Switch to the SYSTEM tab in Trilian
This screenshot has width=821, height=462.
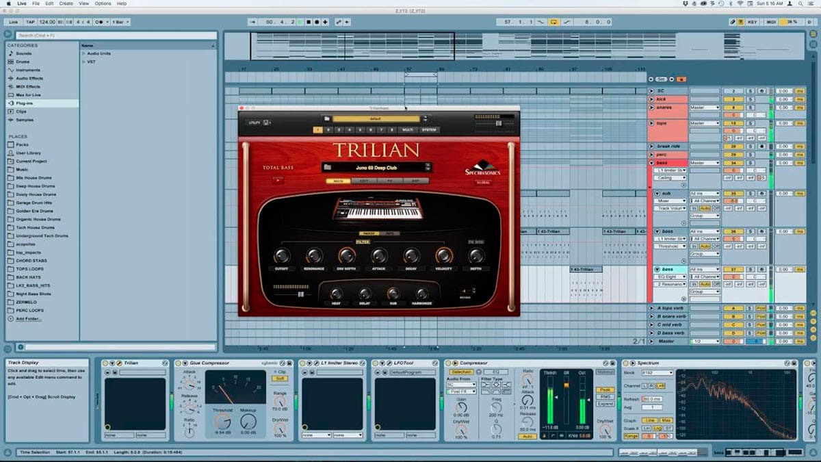click(429, 129)
